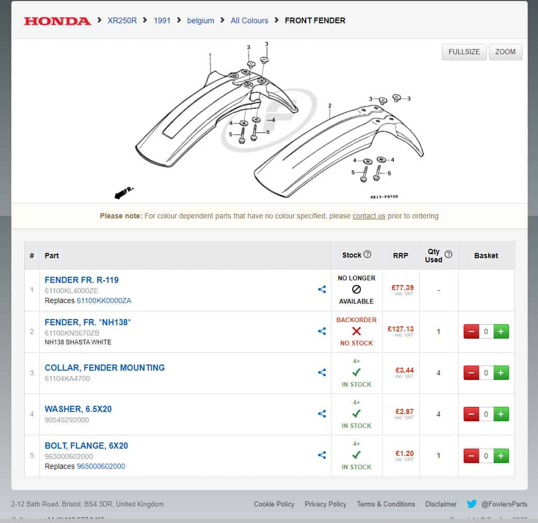Click the Basket column header
538x523 pixels.
(x=486, y=256)
